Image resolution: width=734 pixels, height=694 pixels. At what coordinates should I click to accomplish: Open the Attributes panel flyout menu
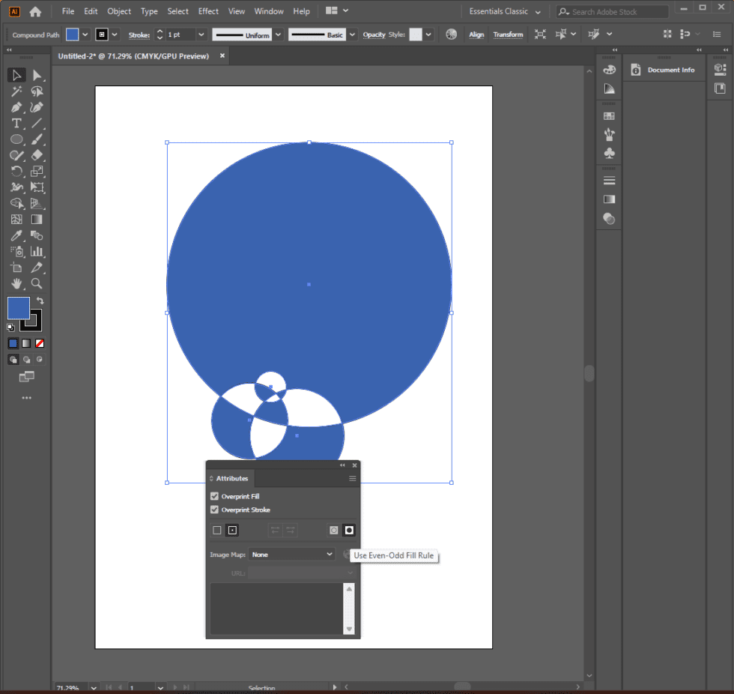(x=351, y=478)
